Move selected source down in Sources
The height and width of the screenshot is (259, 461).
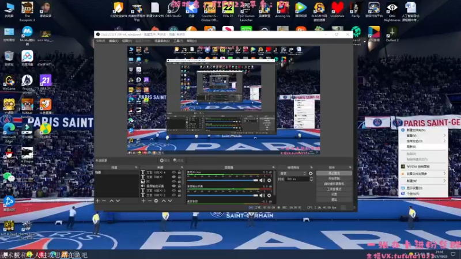tap(170, 201)
